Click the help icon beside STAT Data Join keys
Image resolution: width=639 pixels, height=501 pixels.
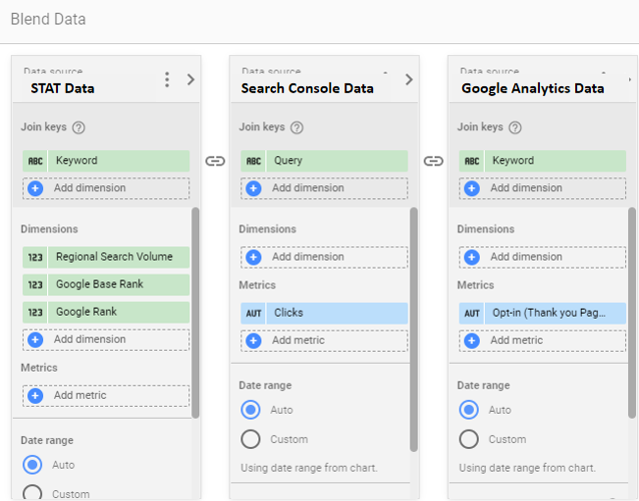[79, 127]
